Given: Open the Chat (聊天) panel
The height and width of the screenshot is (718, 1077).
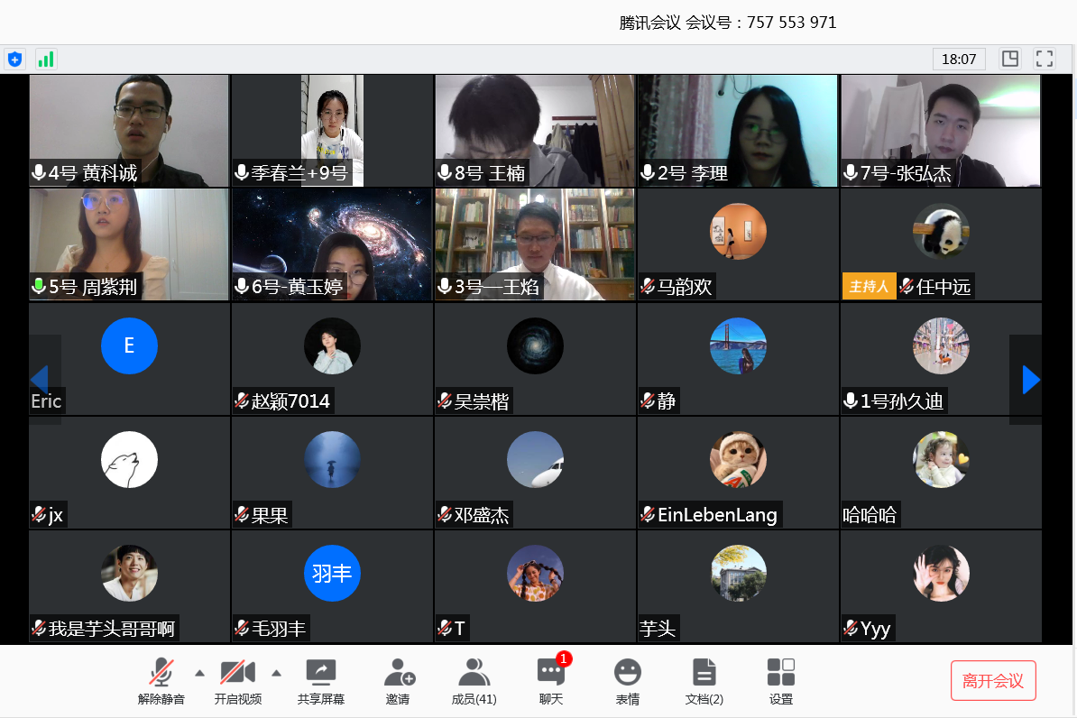Looking at the screenshot, I should coord(551,681).
